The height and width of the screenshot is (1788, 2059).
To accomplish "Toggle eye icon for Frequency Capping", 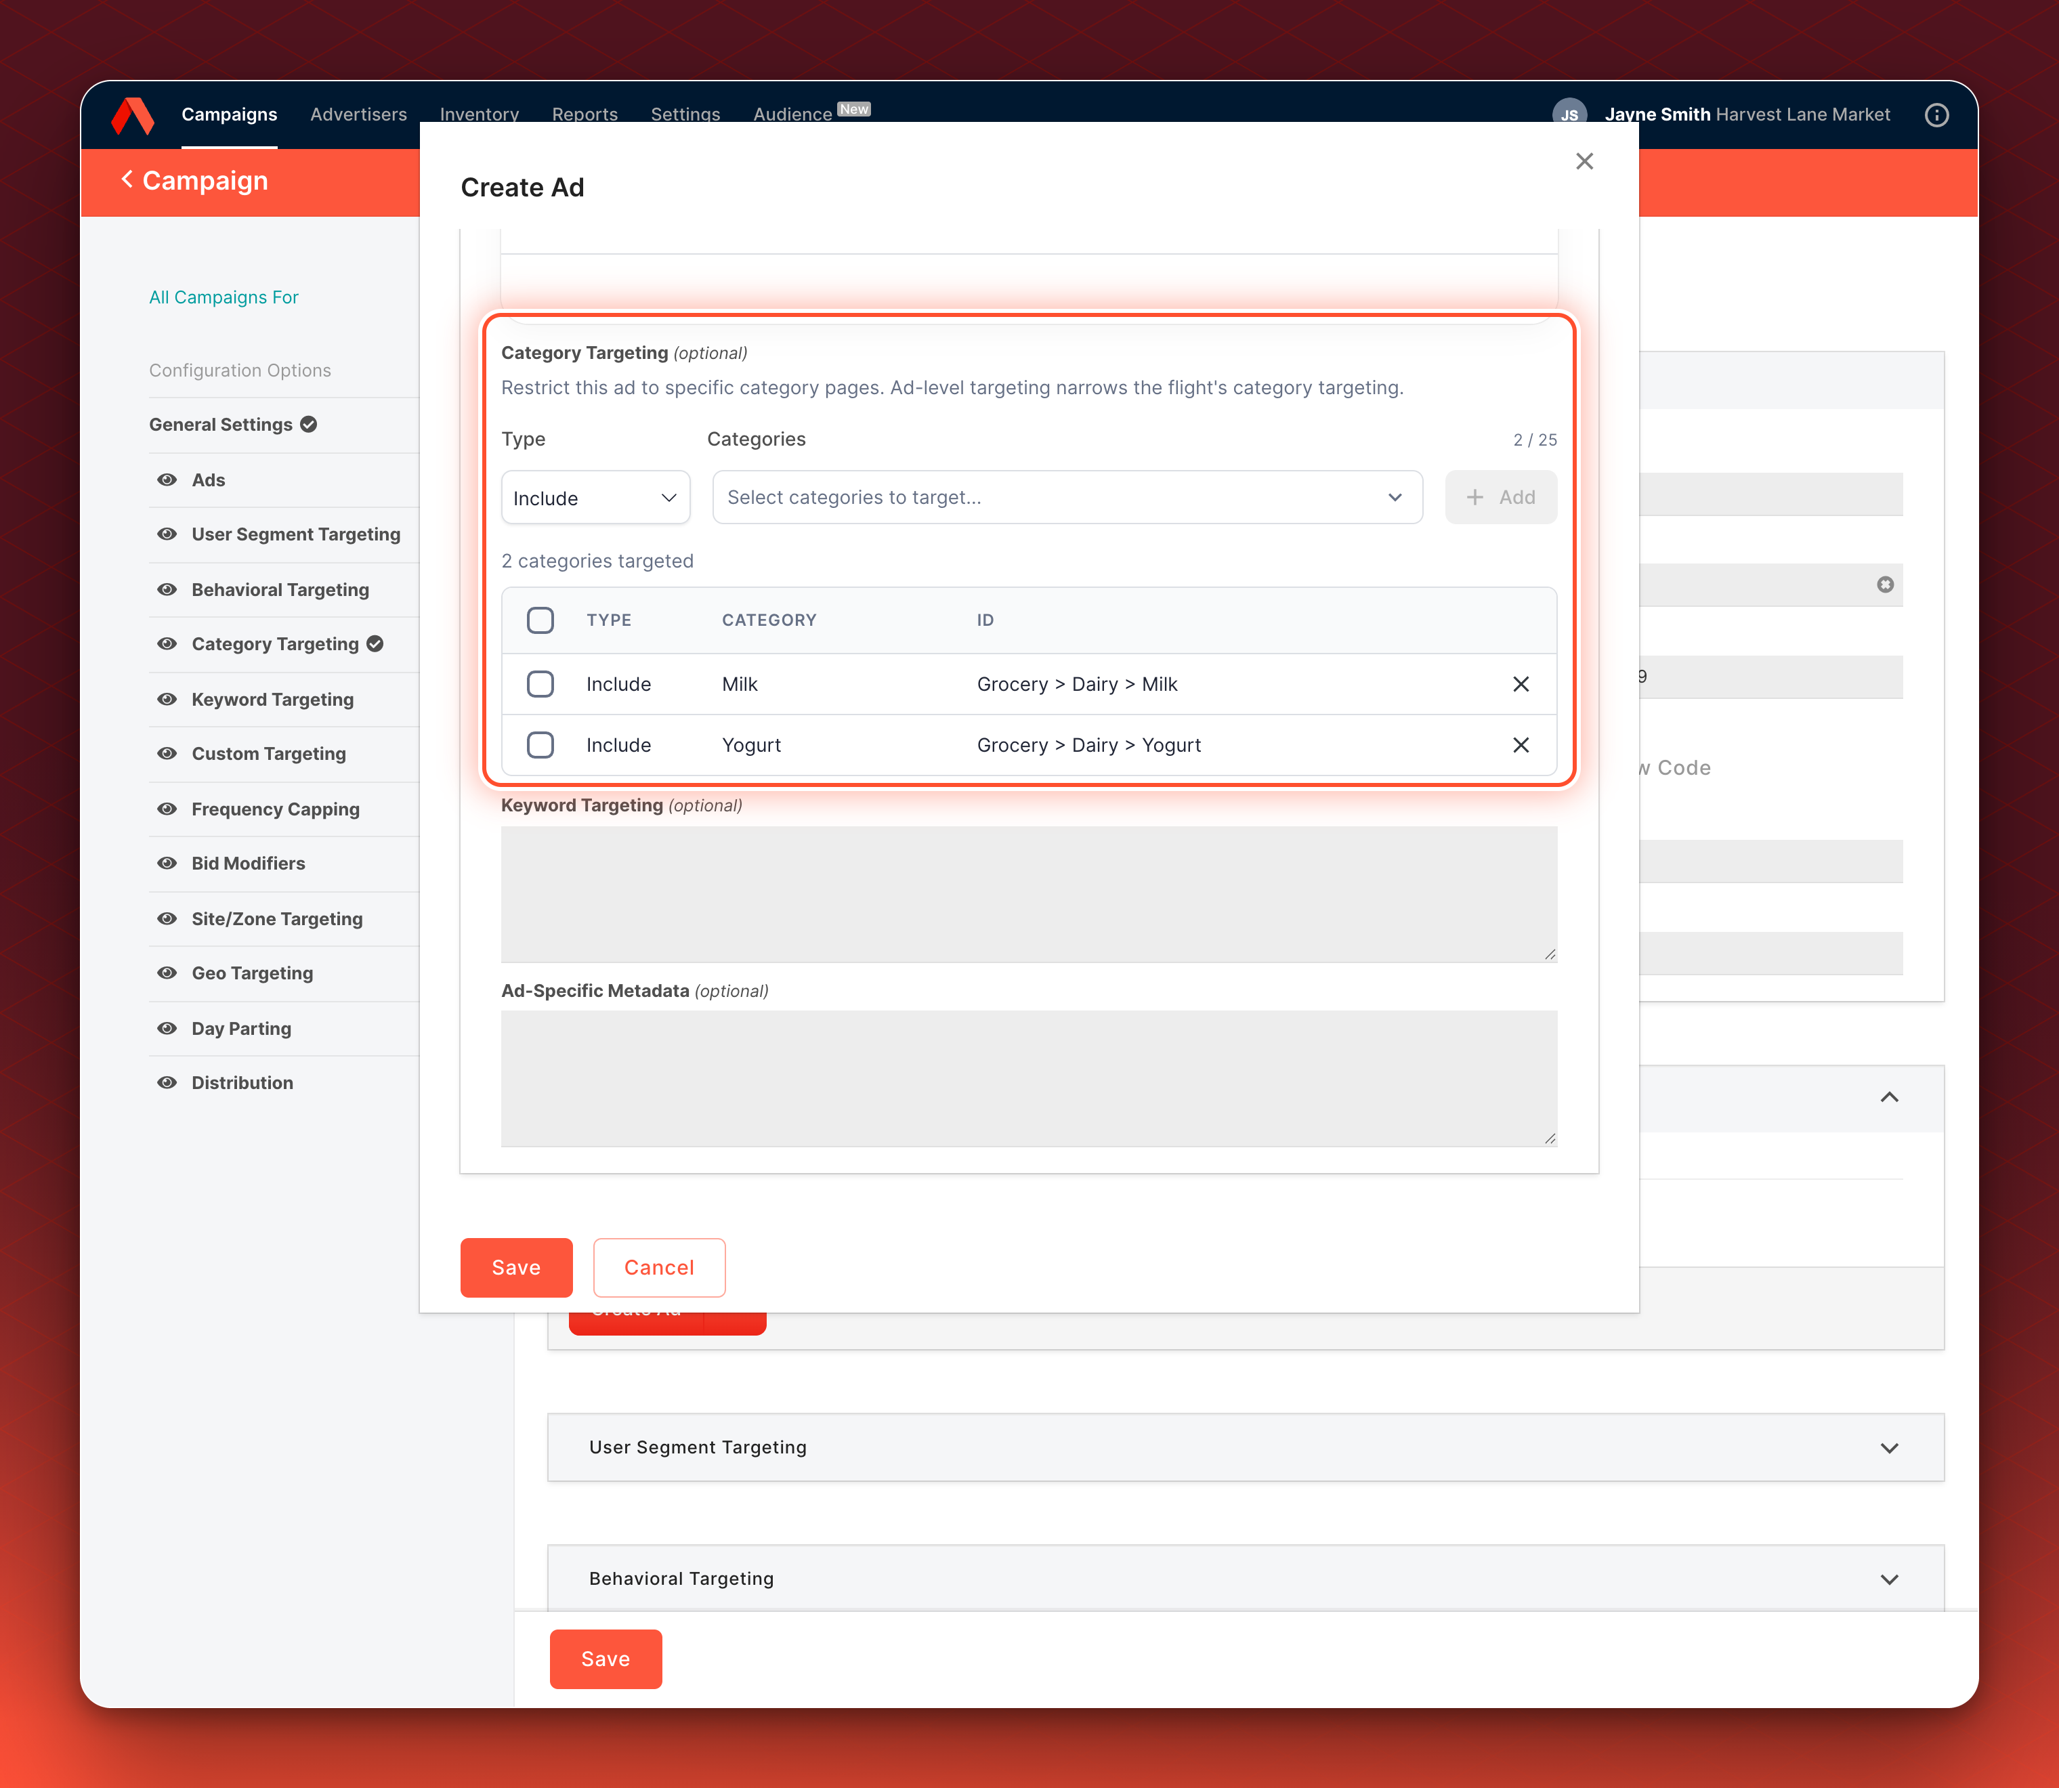I will click(x=167, y=809).
